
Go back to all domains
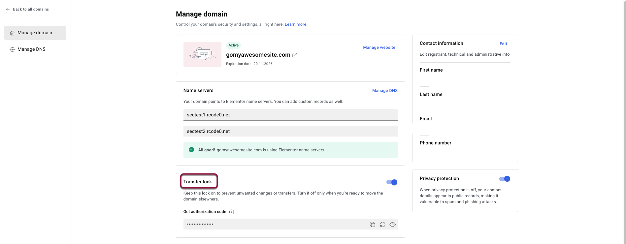click(31, 9)
